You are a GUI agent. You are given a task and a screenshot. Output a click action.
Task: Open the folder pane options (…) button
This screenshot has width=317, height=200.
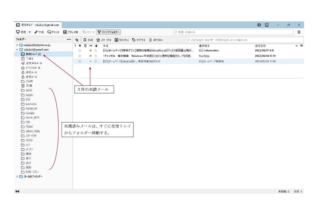(x=69, y=39)
